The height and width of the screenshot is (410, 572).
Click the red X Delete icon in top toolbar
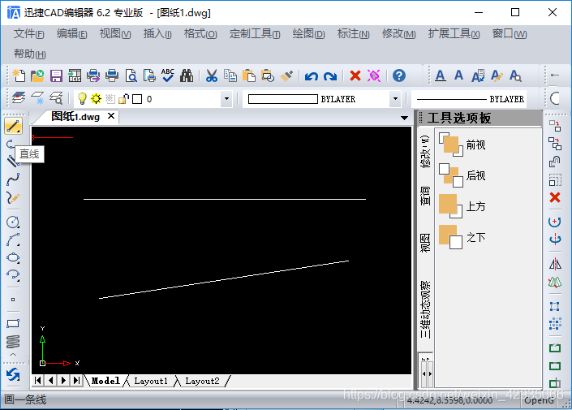[355, 76]
